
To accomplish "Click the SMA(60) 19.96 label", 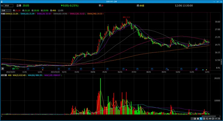I will click(61, 14).
